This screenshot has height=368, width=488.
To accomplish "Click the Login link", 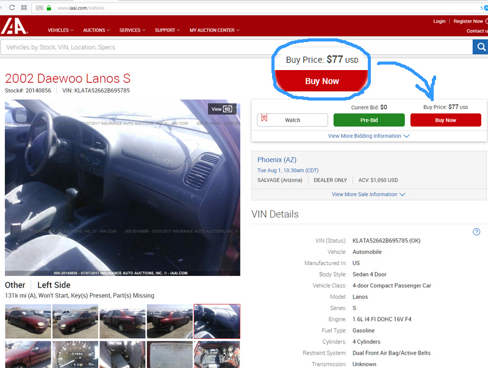I will [x=439, y=21].
